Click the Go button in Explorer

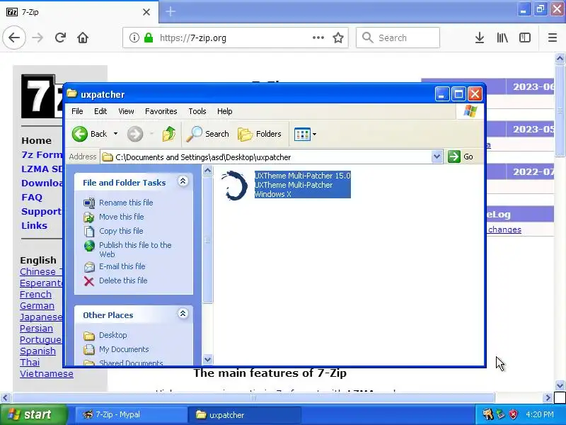click(x=461, y=157)
